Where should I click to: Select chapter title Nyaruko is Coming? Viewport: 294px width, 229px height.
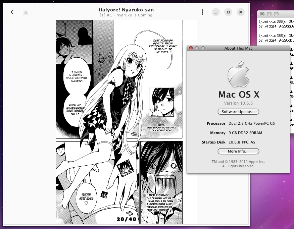pos(126,15)
